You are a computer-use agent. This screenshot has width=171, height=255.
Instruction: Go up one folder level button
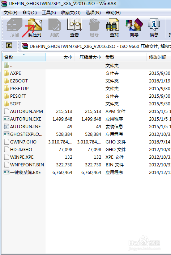9,45
